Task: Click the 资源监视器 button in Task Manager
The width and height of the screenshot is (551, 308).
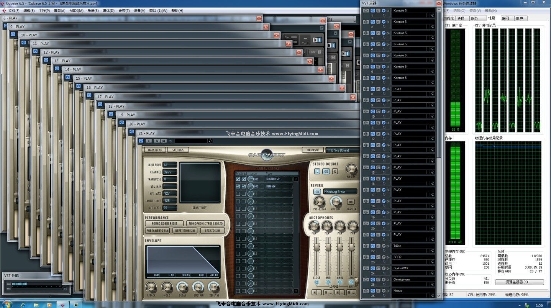Action: [519, 282]
